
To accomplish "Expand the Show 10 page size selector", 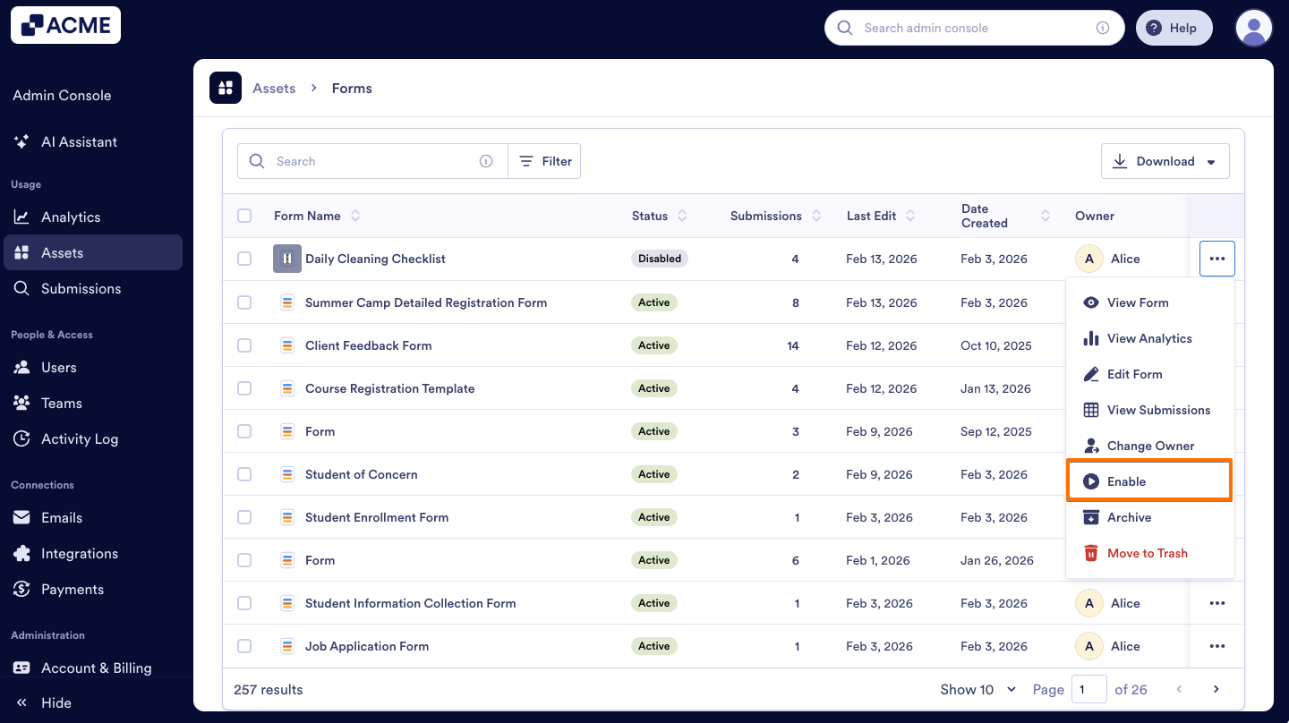I will pyautogui.click(x=977, y=689).
